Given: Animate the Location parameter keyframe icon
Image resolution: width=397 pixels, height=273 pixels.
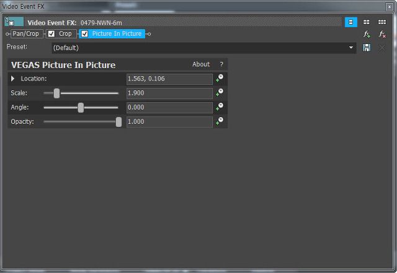Looking at the screenshot, I should [x=220, y=79].
